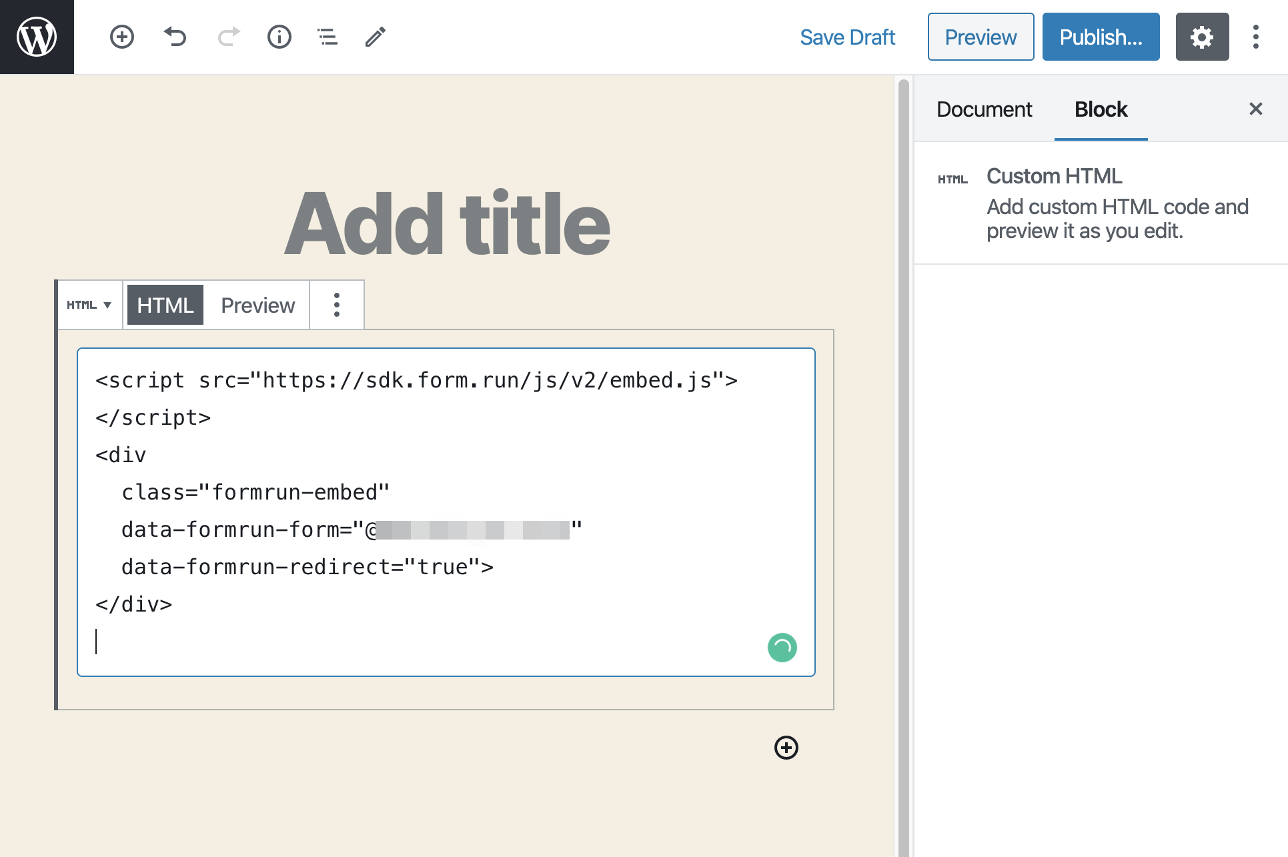The height and width of the screenshot is (857, 1288).
Task: Click the Custom HTML block icon in sidebar
Action: pyautogui.click(x=952, y=179)
